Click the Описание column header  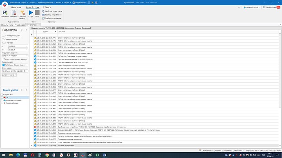168,31
